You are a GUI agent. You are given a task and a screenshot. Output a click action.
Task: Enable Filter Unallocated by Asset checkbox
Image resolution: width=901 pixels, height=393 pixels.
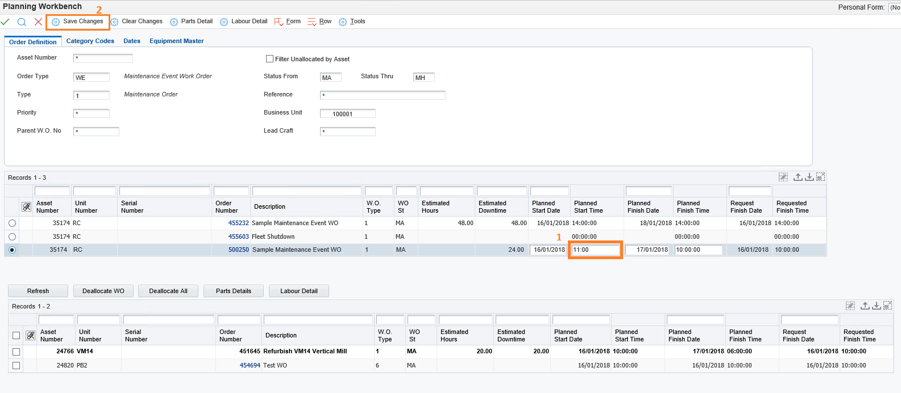point(270,59)
